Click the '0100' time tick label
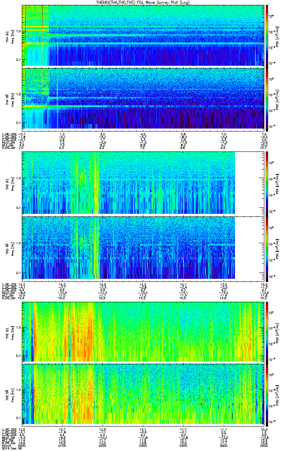Screen dimensions: 282x451 coord(62,445)
